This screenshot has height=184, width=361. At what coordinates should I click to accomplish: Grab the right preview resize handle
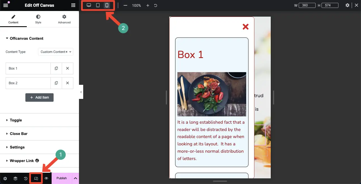(273, 97)
